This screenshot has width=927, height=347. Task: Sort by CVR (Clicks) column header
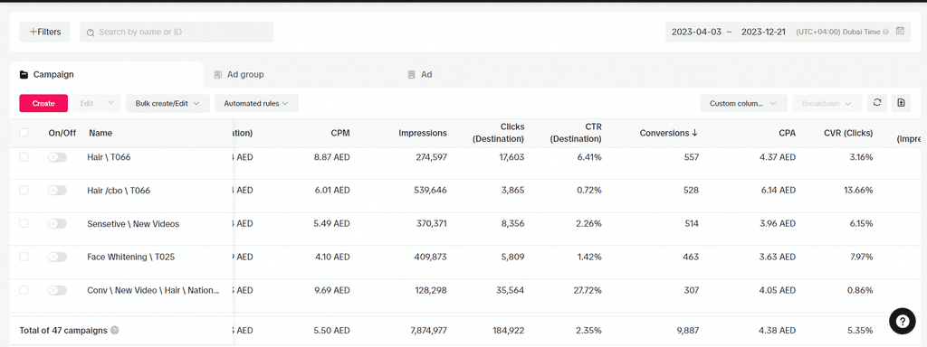click(848, 134)
